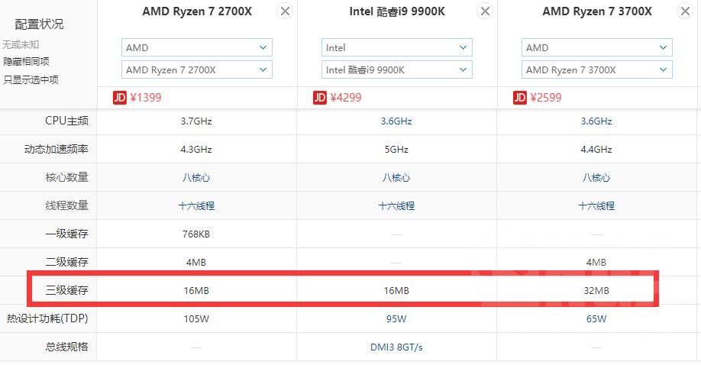Screen dimensions: 701x365
Task: Remove Intel 酷睿i9 9900K column
Action: coord(485,11)
